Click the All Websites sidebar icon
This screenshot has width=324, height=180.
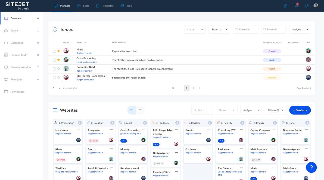[6, 91]
